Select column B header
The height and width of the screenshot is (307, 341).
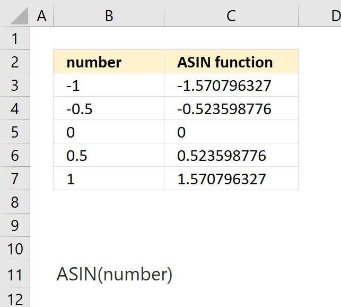tap(109, 16)
